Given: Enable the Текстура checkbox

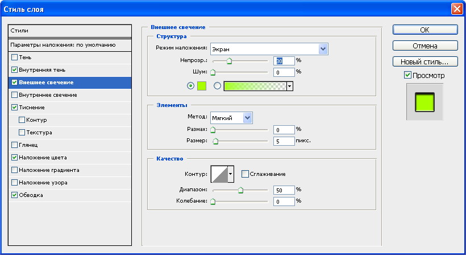Looking at the screenshot, I should coord(22,132).
